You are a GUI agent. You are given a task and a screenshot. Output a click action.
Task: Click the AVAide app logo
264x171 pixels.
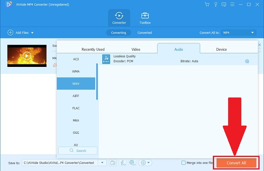[9, 5]
